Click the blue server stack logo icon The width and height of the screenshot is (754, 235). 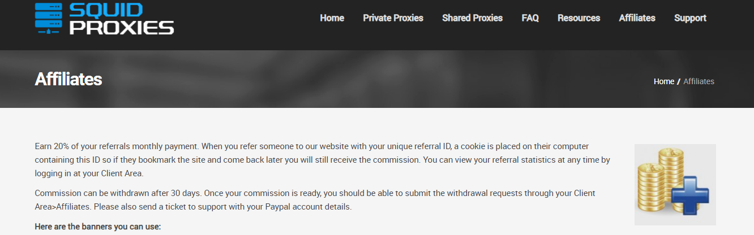coord(49,18)
